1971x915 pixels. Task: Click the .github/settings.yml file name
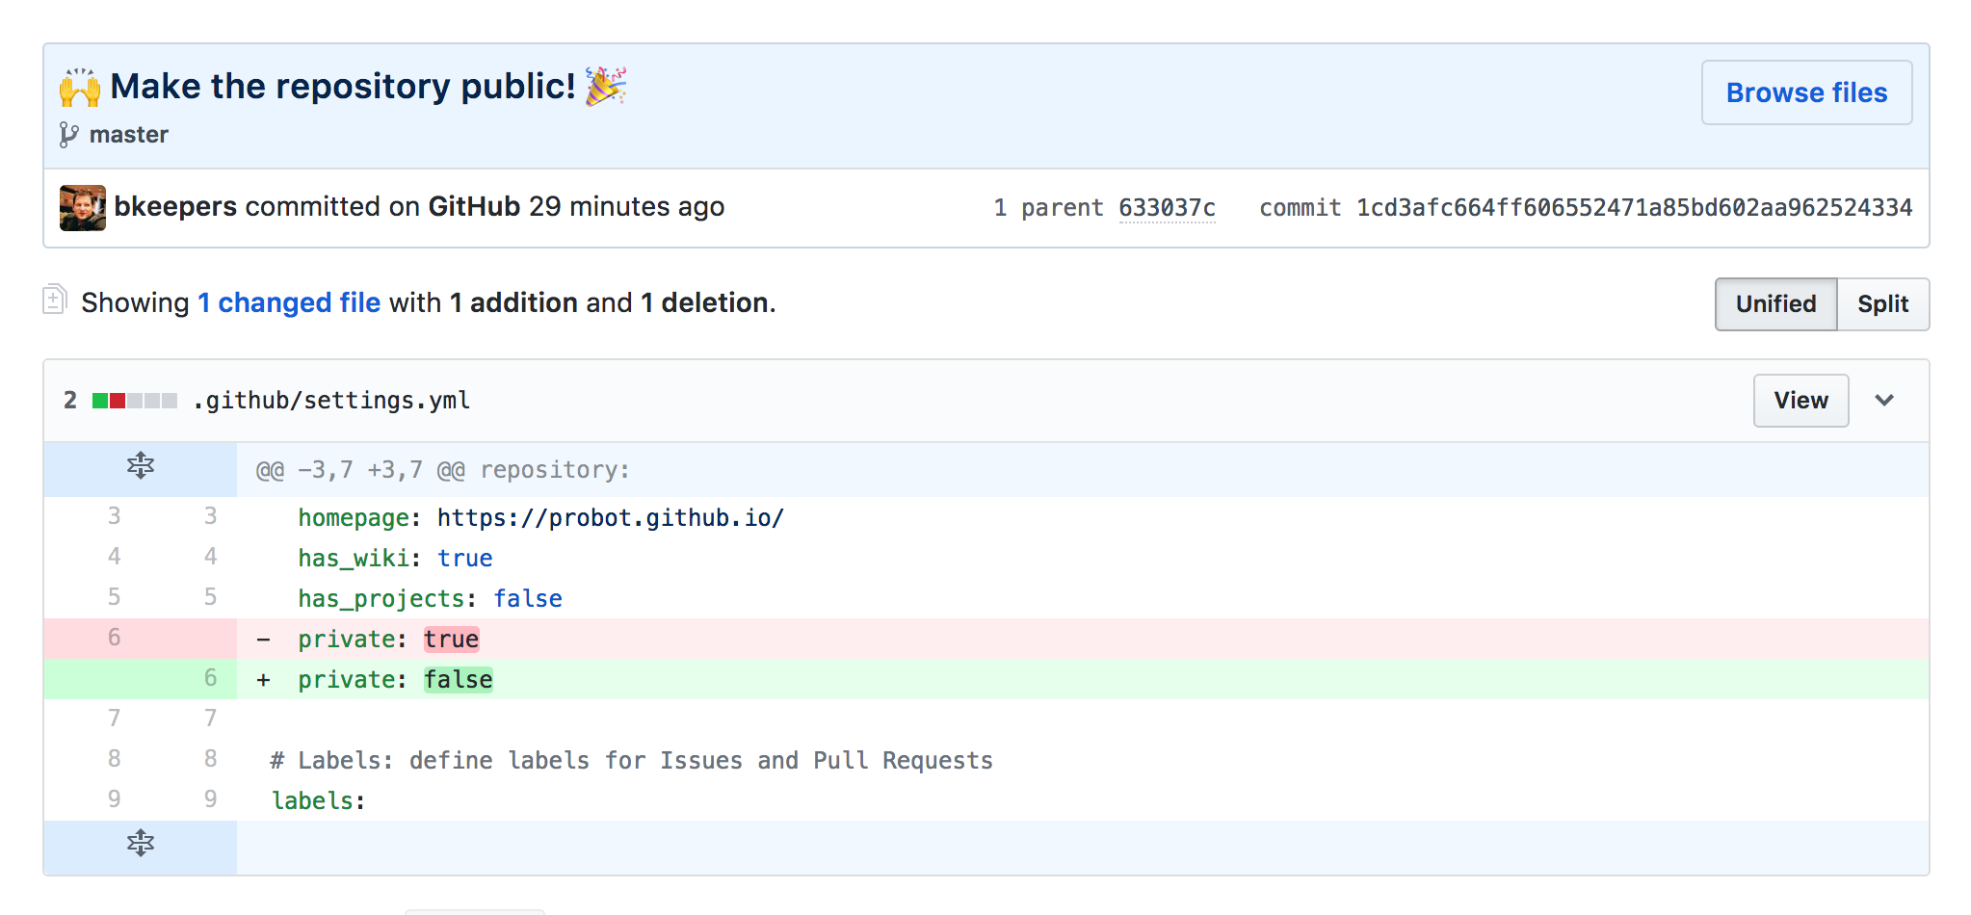coord(331,401)
